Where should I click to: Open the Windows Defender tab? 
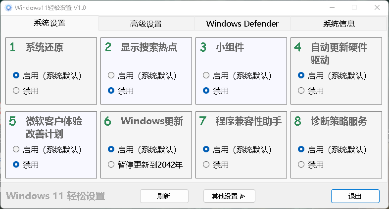coord(242,24)
